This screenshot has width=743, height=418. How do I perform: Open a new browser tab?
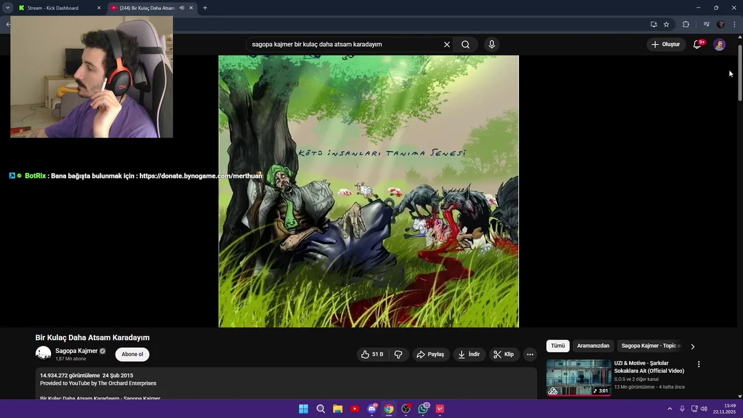(x=205, y=8)
